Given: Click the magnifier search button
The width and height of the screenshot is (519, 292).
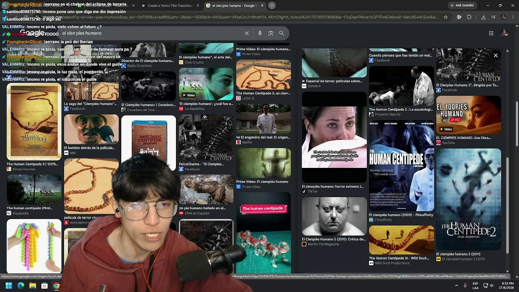Looking at the screenshot, I should (281, 33).
